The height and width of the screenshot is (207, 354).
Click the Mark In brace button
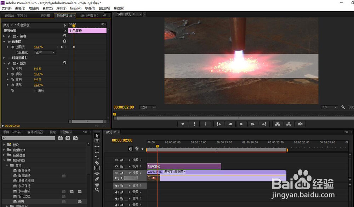194,124
